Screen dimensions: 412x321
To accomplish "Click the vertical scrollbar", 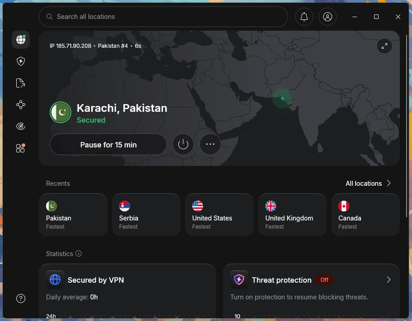I will pos(407,126).
